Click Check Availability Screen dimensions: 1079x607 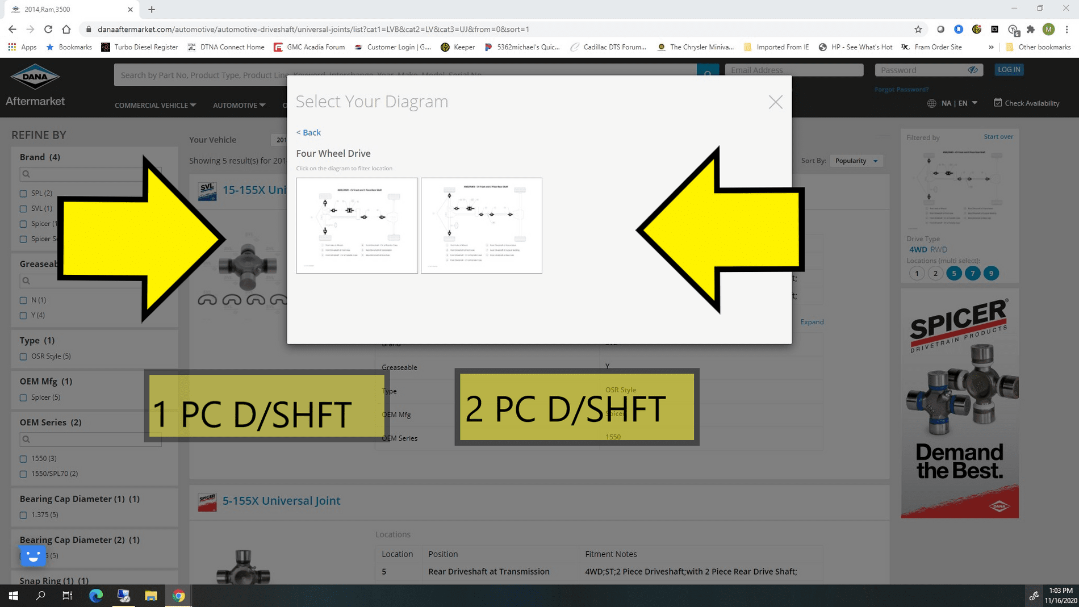click(1026, 103)
